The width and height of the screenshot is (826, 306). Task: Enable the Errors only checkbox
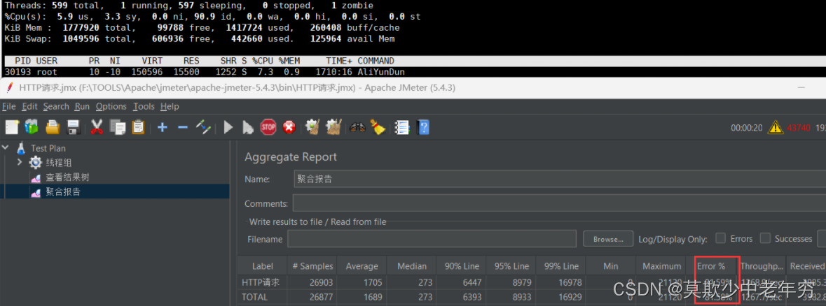[720, 238]
